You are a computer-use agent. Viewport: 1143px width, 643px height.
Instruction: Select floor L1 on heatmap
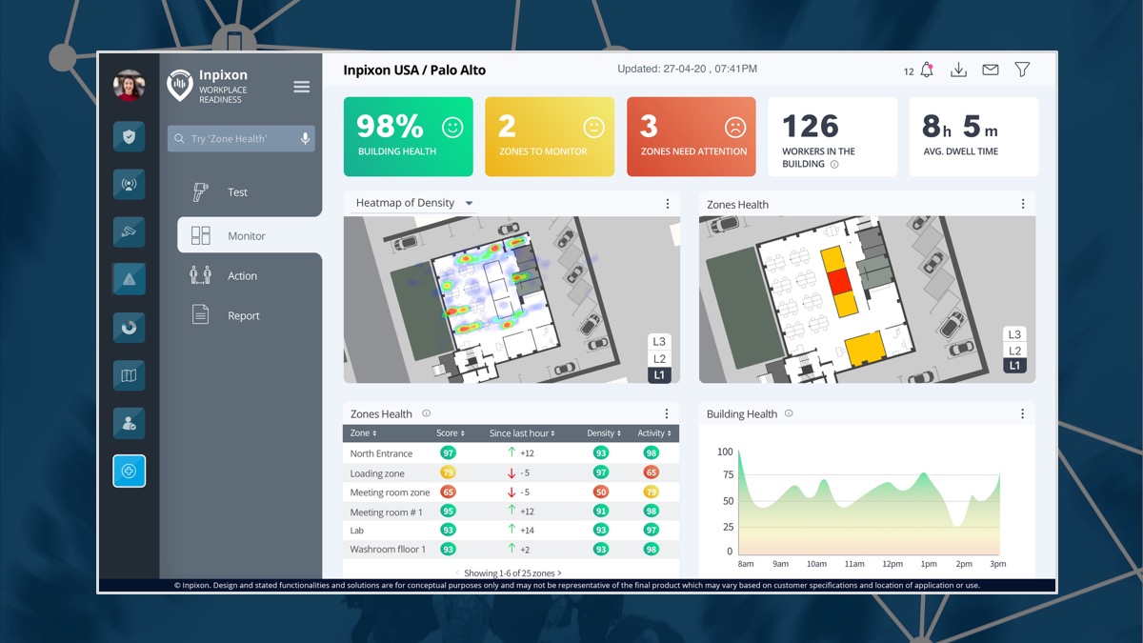[659, 375]
